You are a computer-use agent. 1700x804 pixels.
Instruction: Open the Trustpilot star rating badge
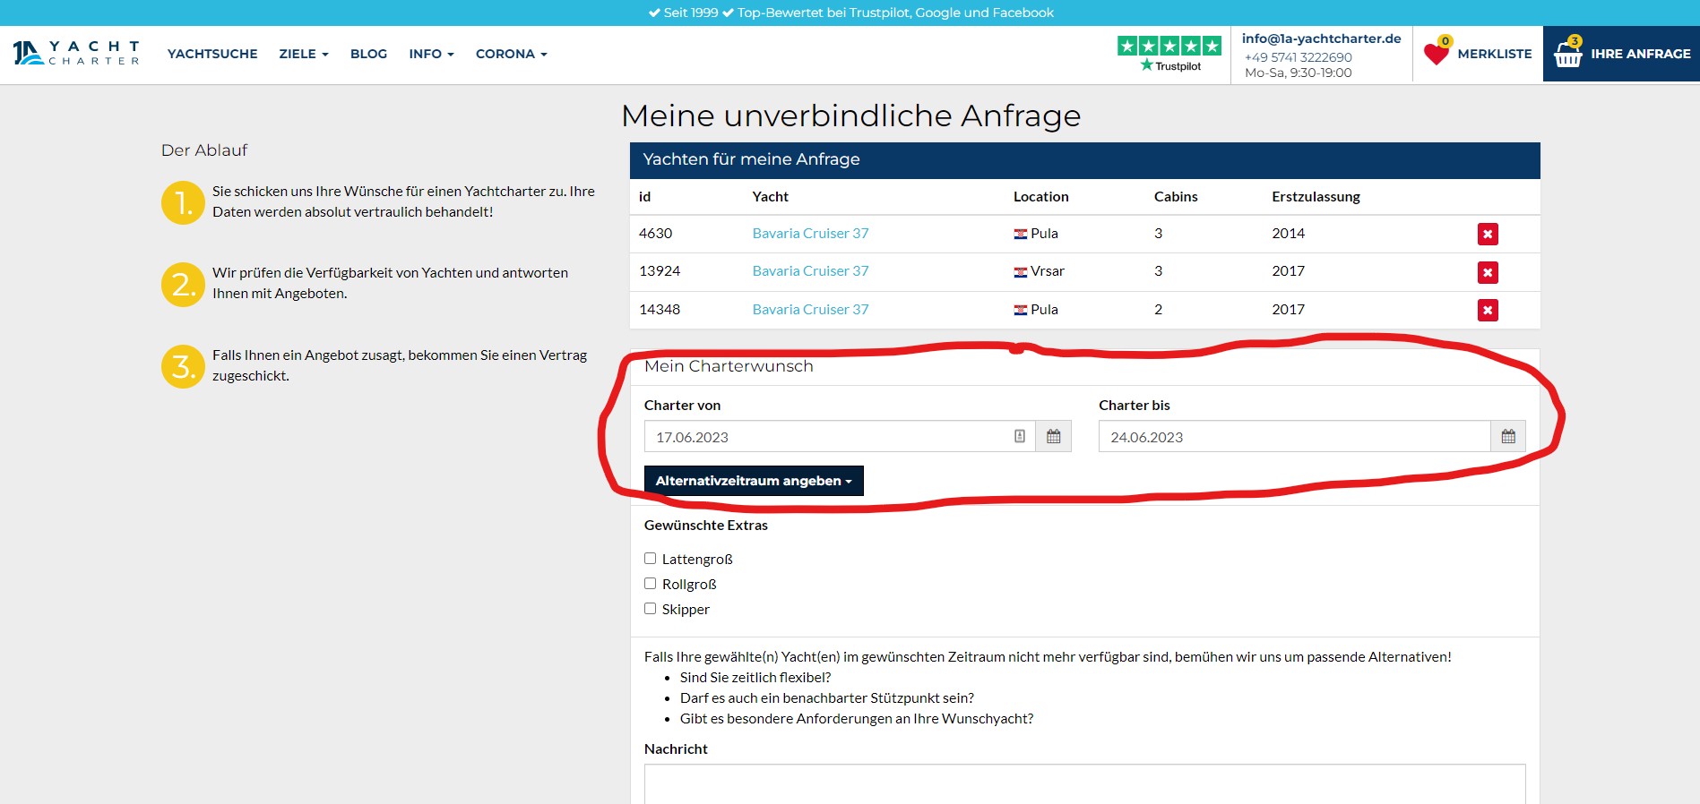(x=1169, y=54)
